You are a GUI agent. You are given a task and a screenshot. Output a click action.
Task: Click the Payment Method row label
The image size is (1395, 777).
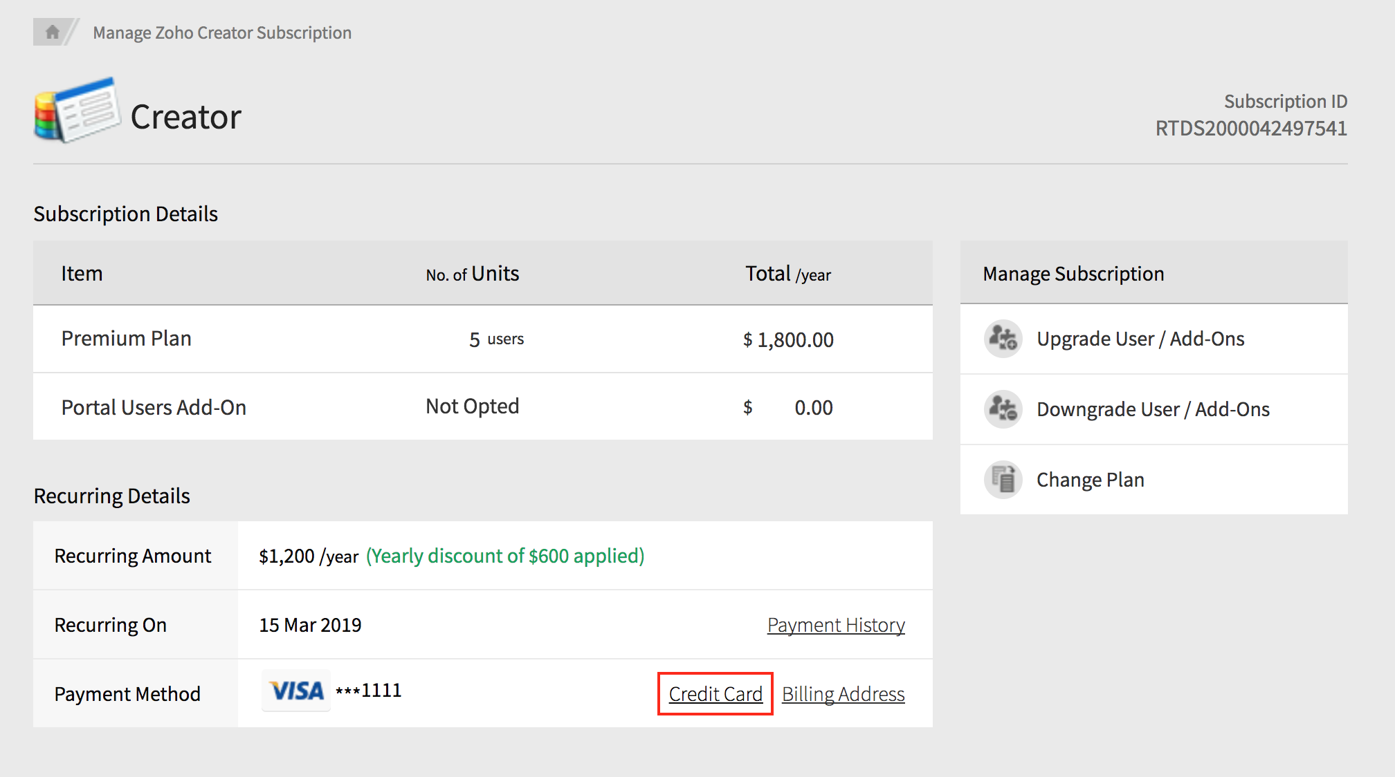[127, 694]
